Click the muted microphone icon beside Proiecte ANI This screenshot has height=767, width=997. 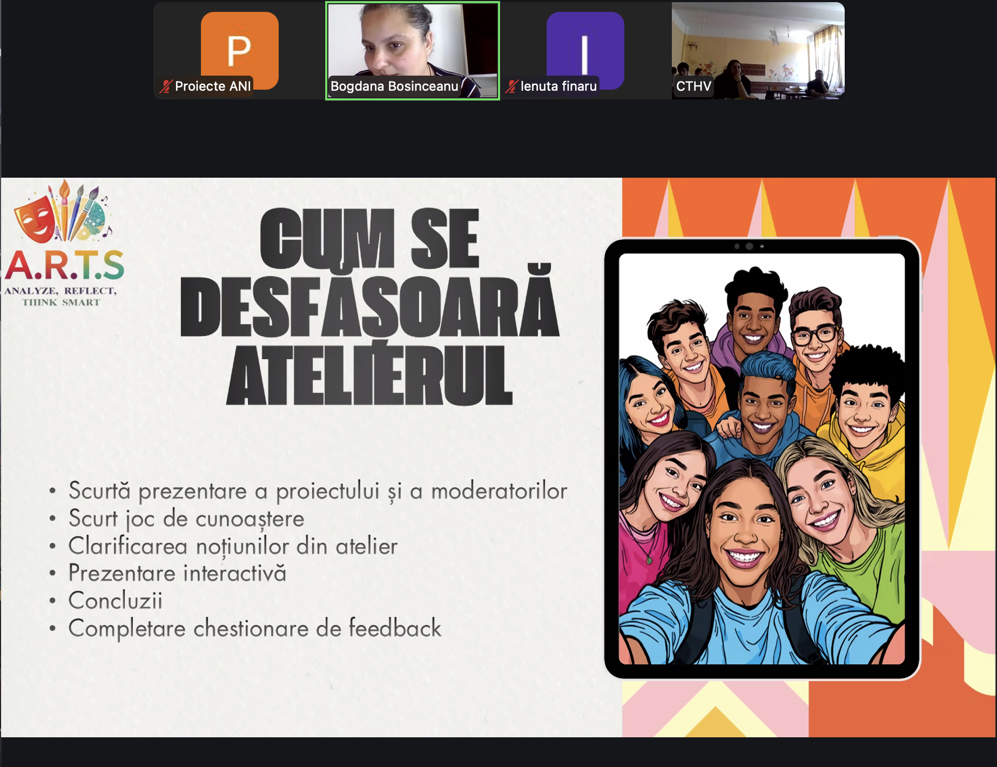[165, 86]
